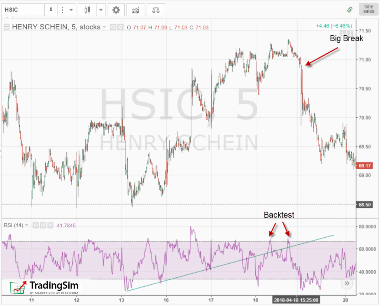Open the three-dot interval options icon

(x=62, y=10)
